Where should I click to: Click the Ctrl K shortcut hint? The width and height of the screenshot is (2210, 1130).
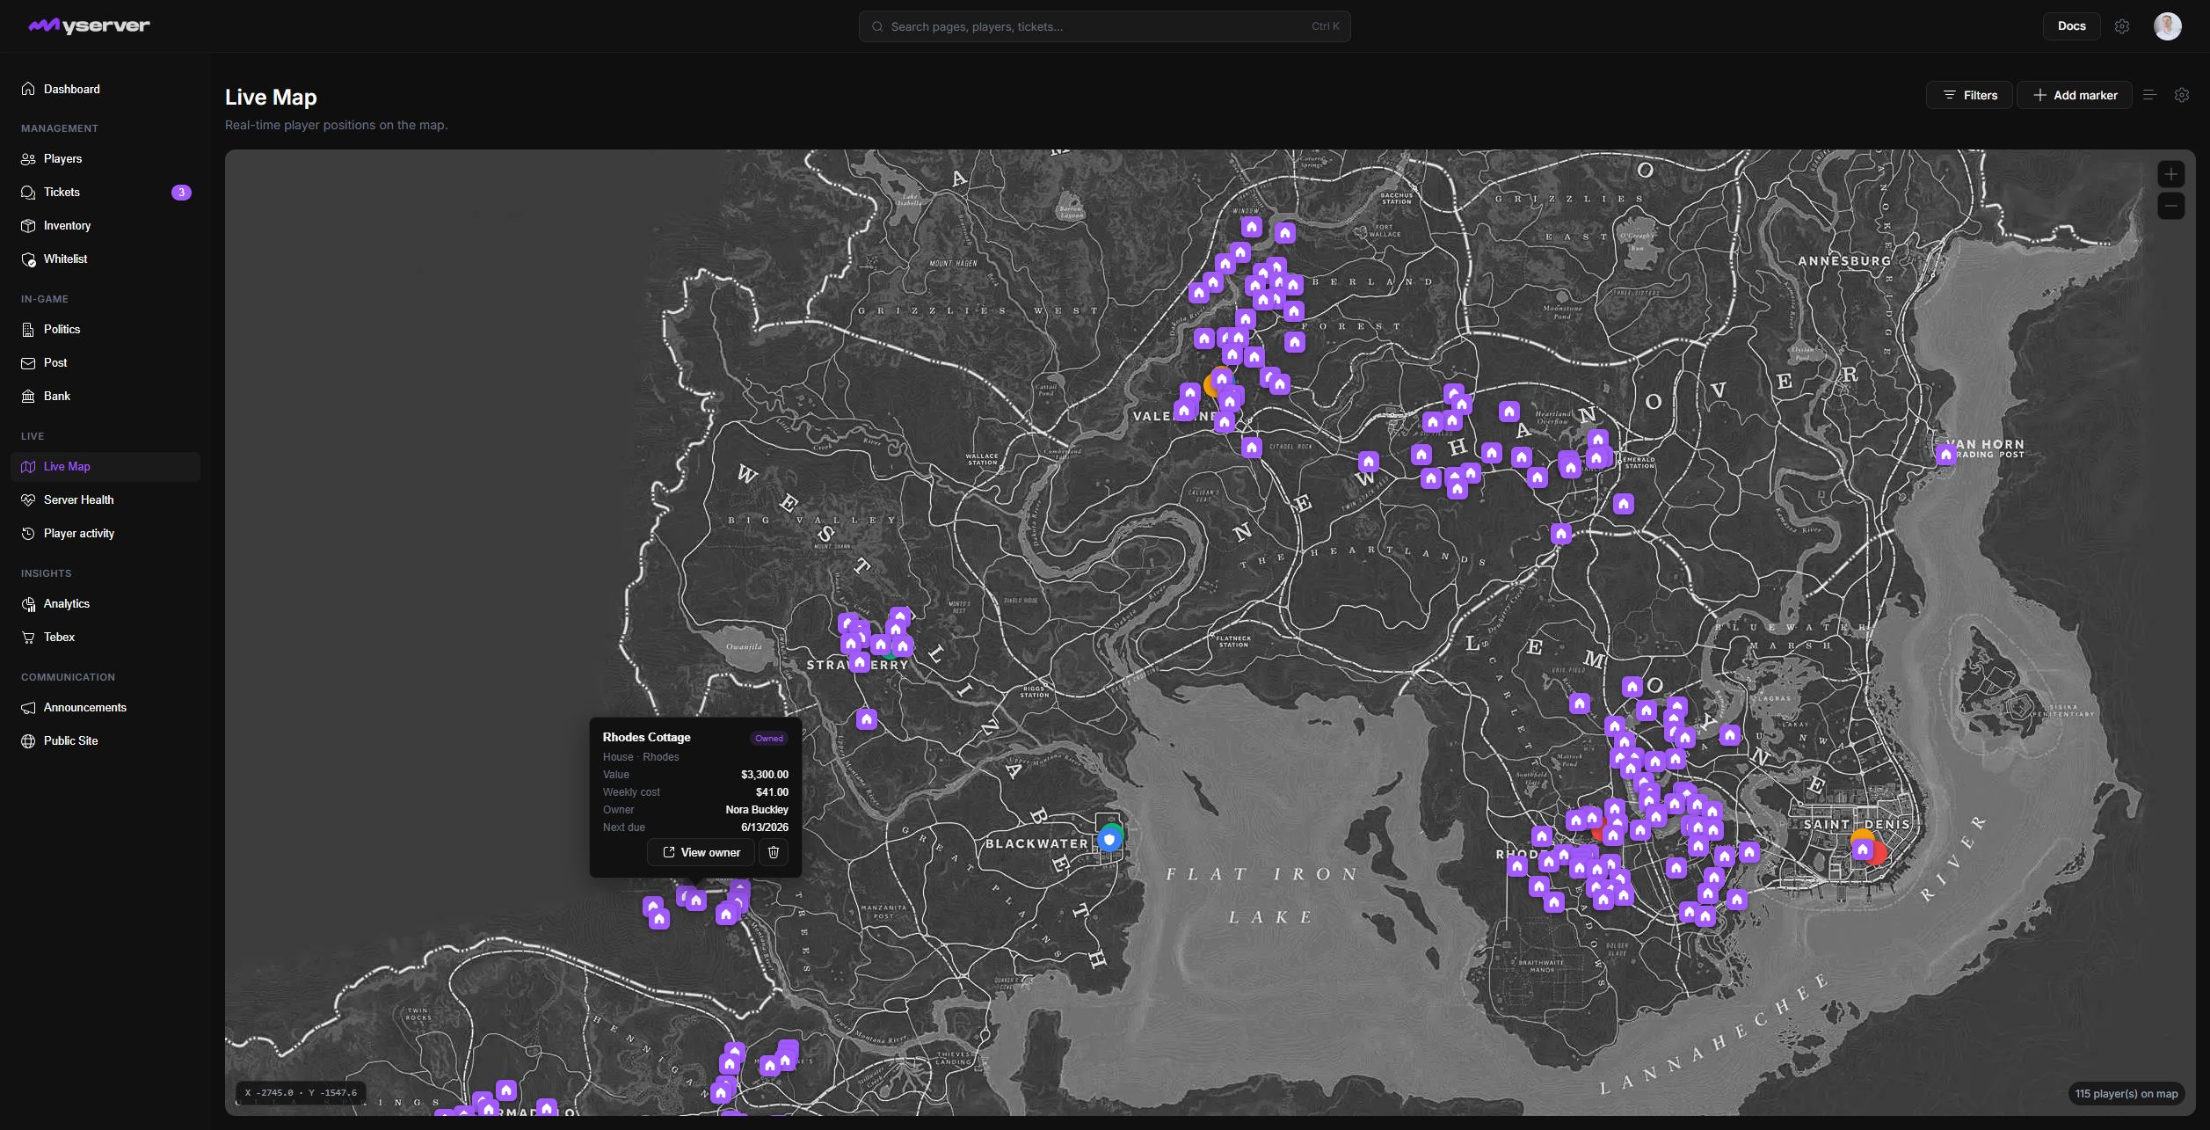point(1325,26)
